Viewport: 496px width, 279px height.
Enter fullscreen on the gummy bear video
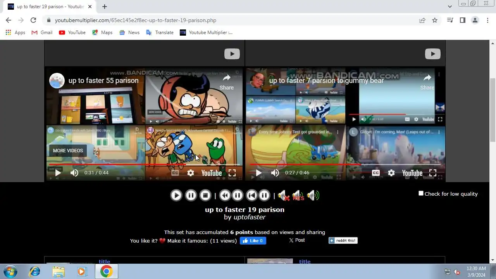click(433, 173)
